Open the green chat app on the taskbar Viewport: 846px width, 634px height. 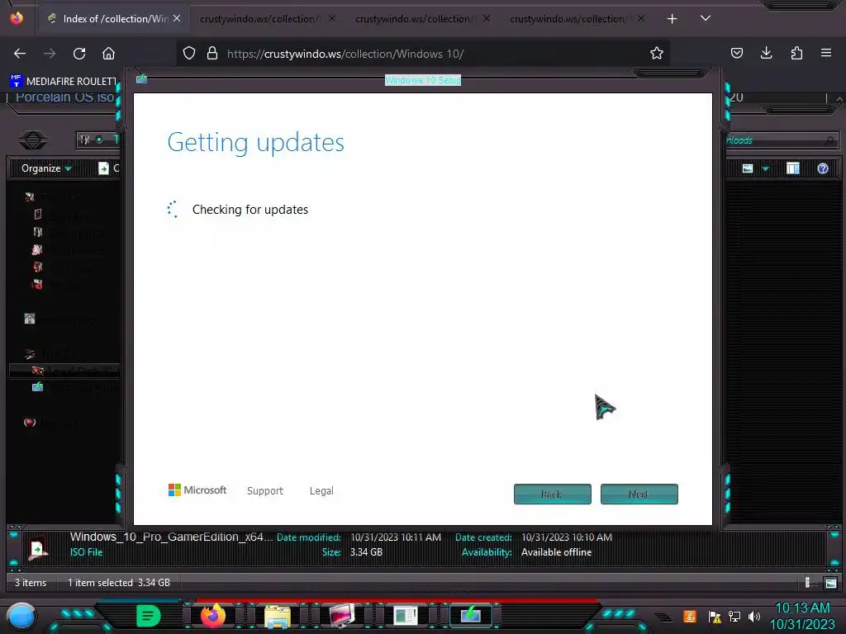tap(149, 616)
